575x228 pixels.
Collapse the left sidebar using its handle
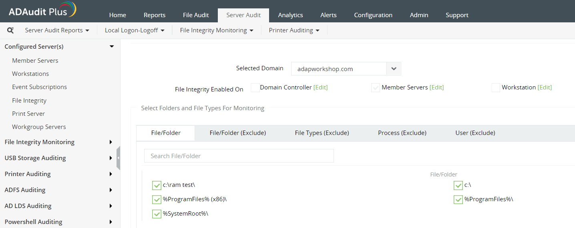118,158
